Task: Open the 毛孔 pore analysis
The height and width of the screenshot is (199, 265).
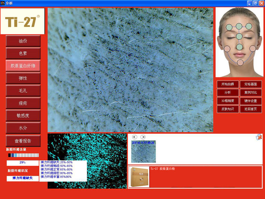Action: [23, 90]
